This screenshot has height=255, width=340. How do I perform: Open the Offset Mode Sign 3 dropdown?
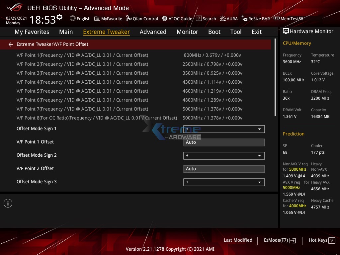pyautogui.click(x=224, y=182)
